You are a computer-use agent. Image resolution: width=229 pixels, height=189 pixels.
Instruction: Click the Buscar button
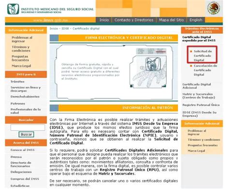(27, 135)
